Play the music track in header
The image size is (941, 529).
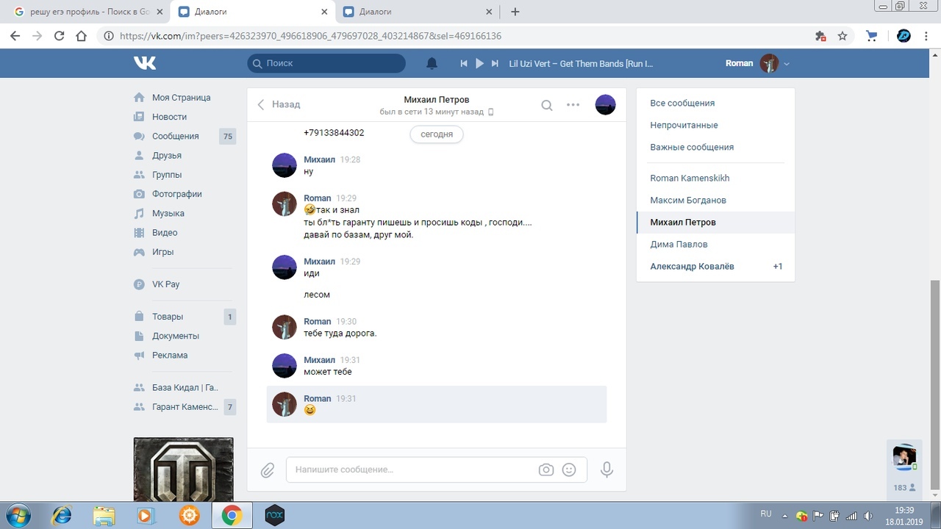(479, 63)
